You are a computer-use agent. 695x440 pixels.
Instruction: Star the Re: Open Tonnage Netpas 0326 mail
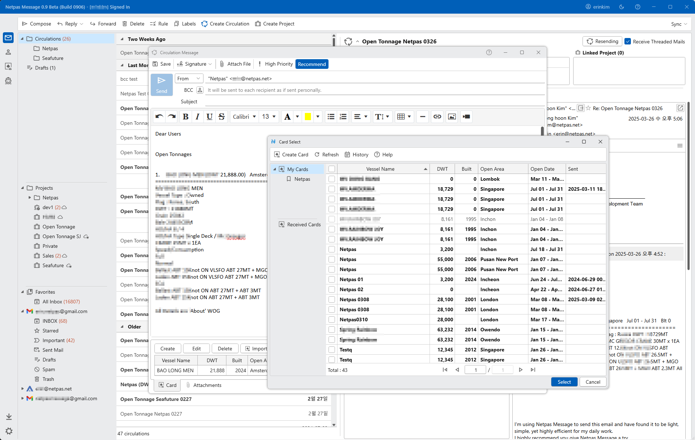588,108
